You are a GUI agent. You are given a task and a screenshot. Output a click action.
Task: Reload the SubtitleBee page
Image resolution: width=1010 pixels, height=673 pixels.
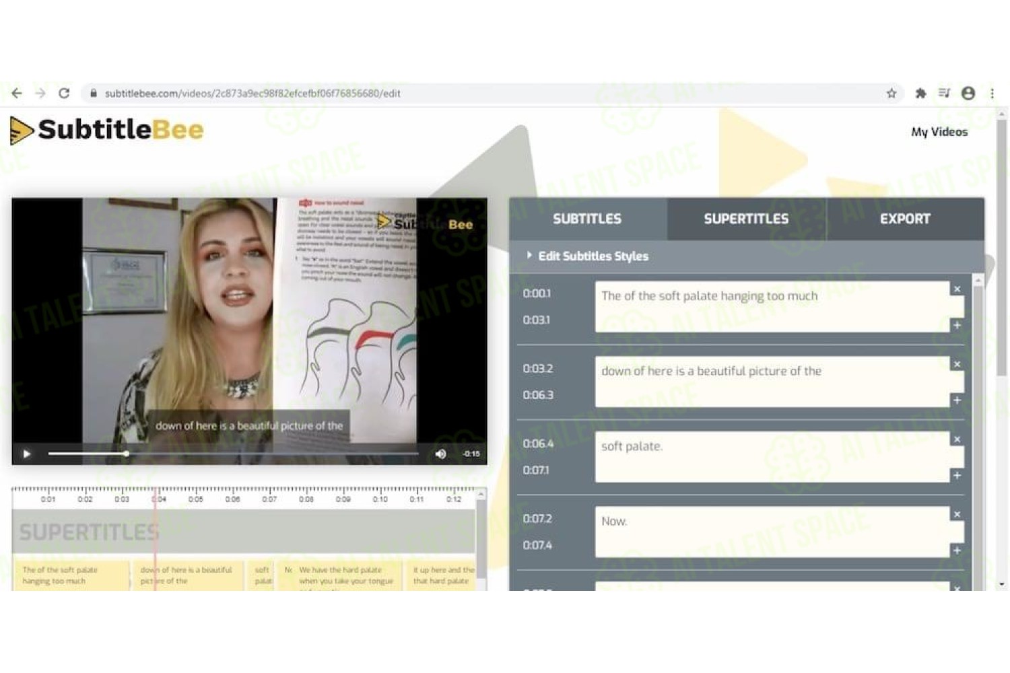pos(64,94)
